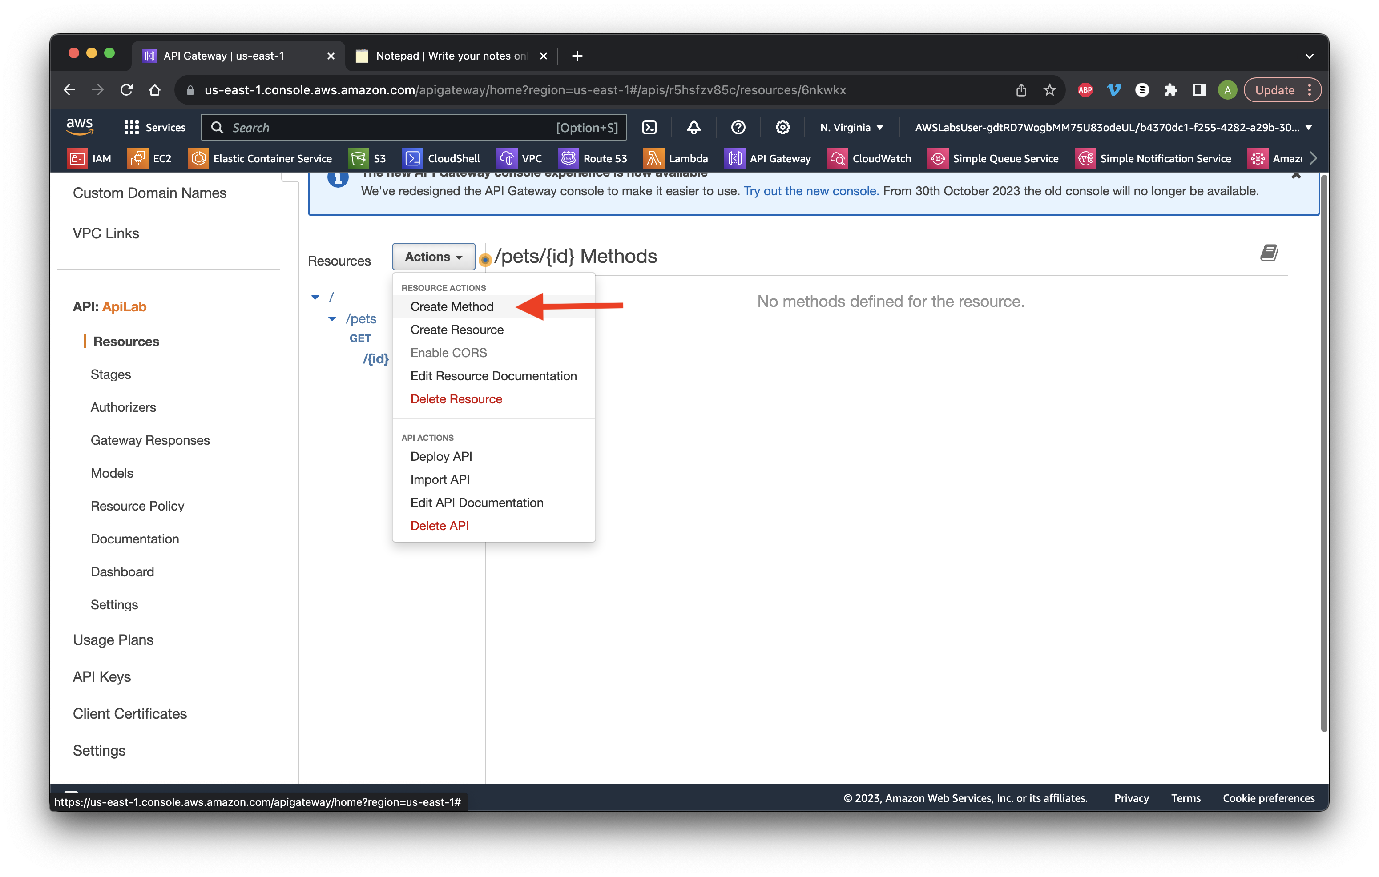The height and width of the screenshot is (877, 1379).
Task: Open API Keys in sidebar
Action: pos(101,676)
